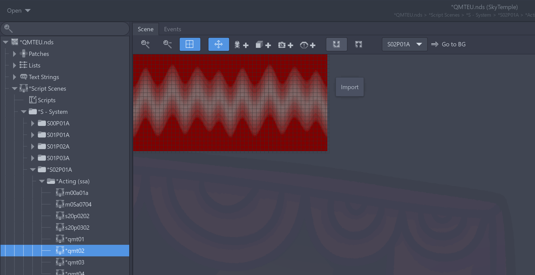Expand the Patches tree node
535x275 pixels.
15,54
